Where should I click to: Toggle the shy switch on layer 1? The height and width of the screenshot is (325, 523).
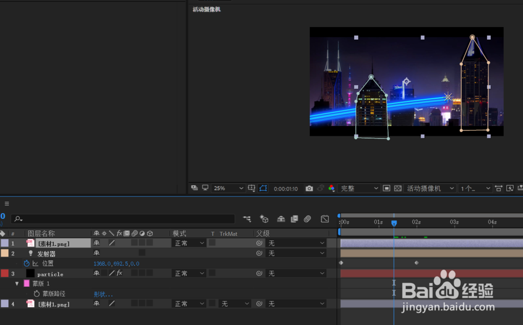96,243
